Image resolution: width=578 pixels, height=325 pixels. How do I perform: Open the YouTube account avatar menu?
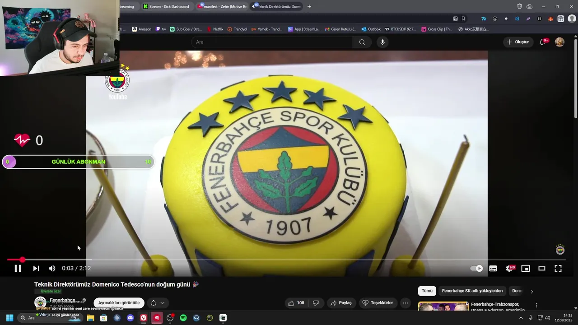[559, 42]
